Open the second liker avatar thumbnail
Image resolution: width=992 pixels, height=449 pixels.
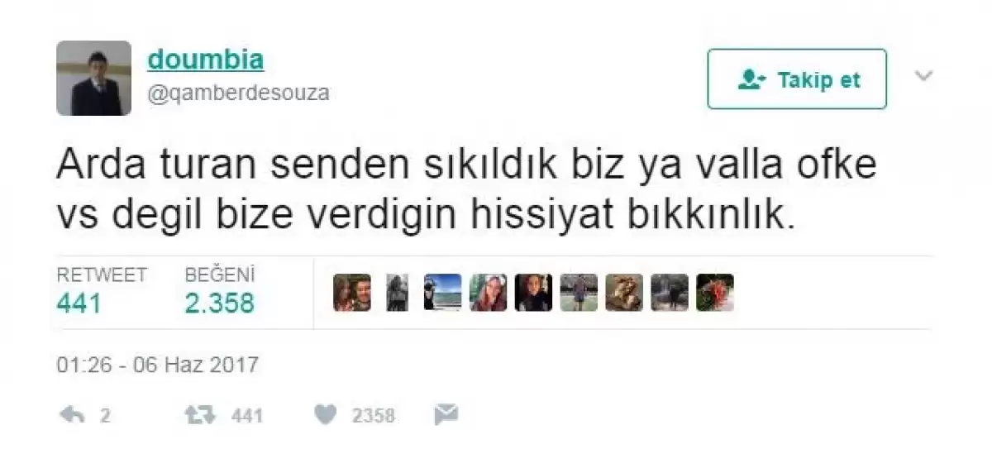[398, 293]
